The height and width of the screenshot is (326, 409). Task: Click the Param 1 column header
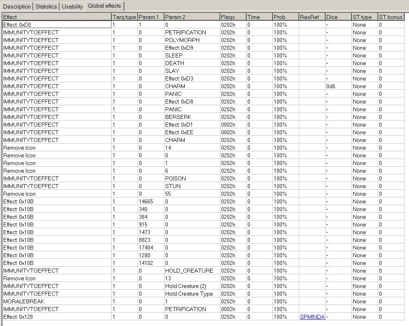(x=151, y=17)
